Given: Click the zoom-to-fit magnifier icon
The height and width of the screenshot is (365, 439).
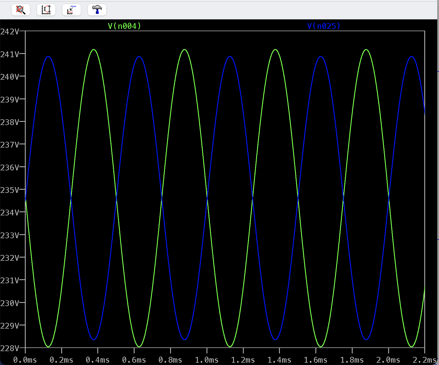Looking at the screenshot, I should [x=21, y=10].
